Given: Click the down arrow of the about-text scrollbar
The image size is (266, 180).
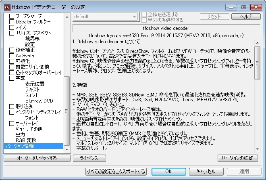Looking at the screenshot, I should click(x=258, y=149).
